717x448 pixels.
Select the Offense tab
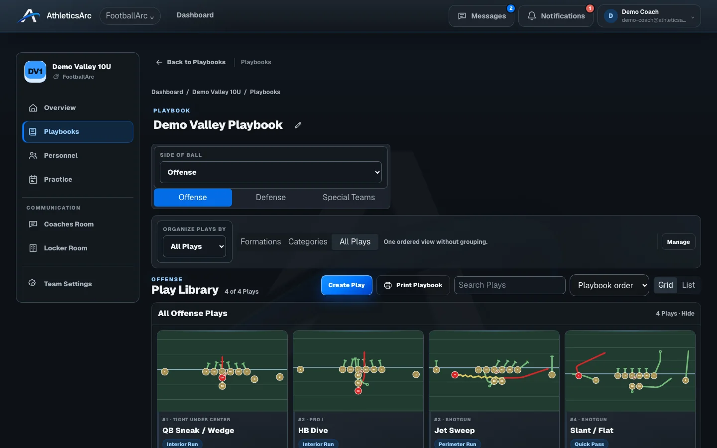[193, 198]
